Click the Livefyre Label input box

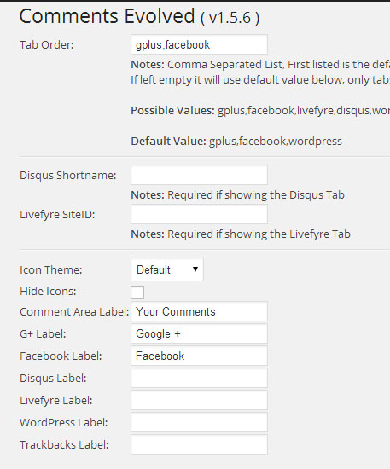point(199,400)
